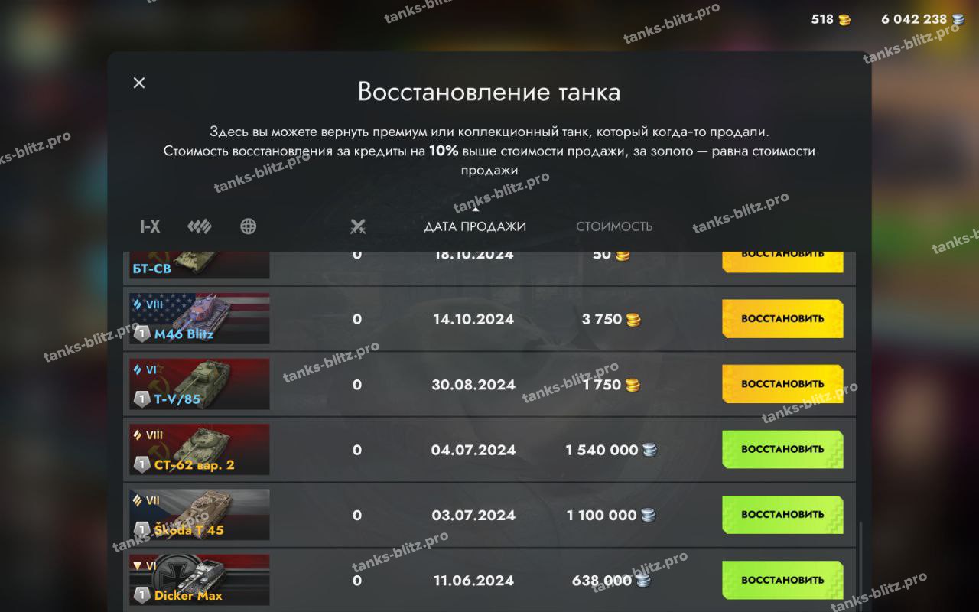979x612 pixels.
Task: Restore the M46 Blitz tank
Action: click(x=782, y=319)
